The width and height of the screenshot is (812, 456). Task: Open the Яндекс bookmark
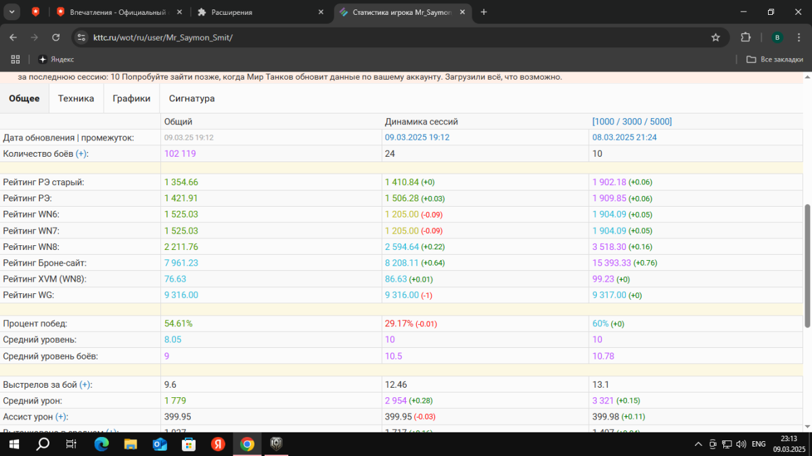(x=56, y=59)
